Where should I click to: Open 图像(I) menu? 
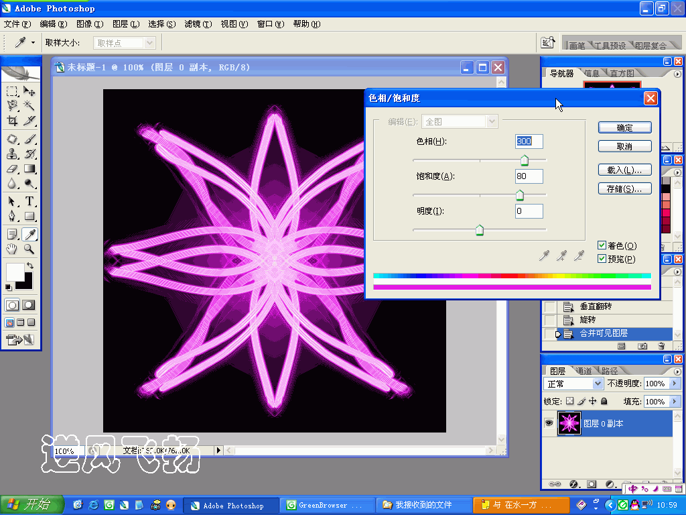pyautogui.click(x=90, y=24)
